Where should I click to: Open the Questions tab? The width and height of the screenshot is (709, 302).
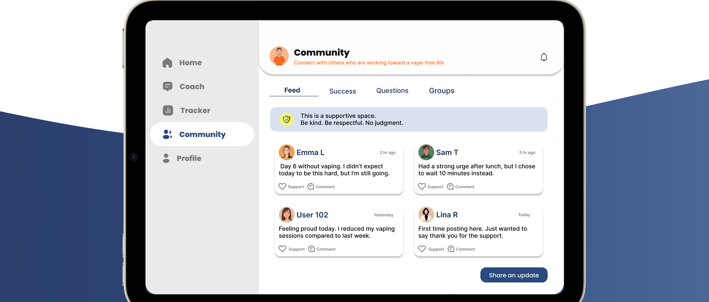tap(392, 91)
